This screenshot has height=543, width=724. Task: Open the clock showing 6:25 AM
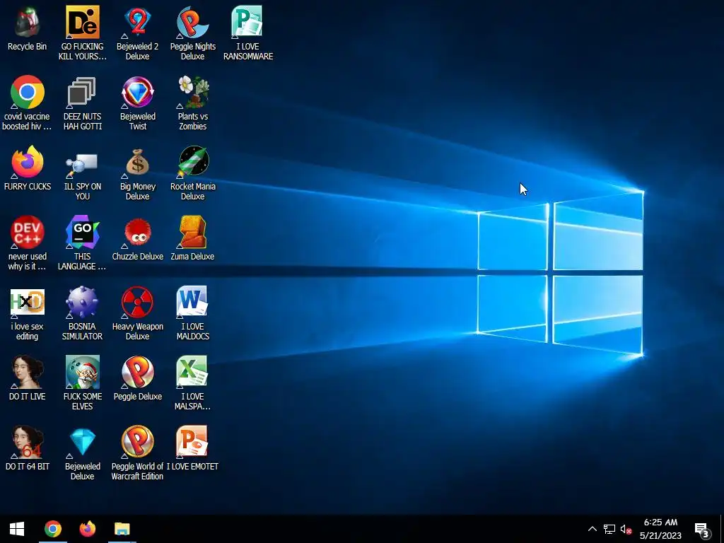click(x=661, y=529)
